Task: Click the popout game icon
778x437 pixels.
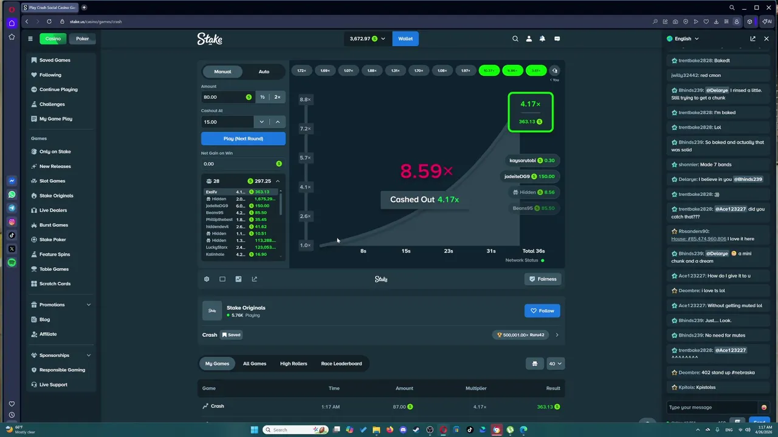Action: pos(254,279)
